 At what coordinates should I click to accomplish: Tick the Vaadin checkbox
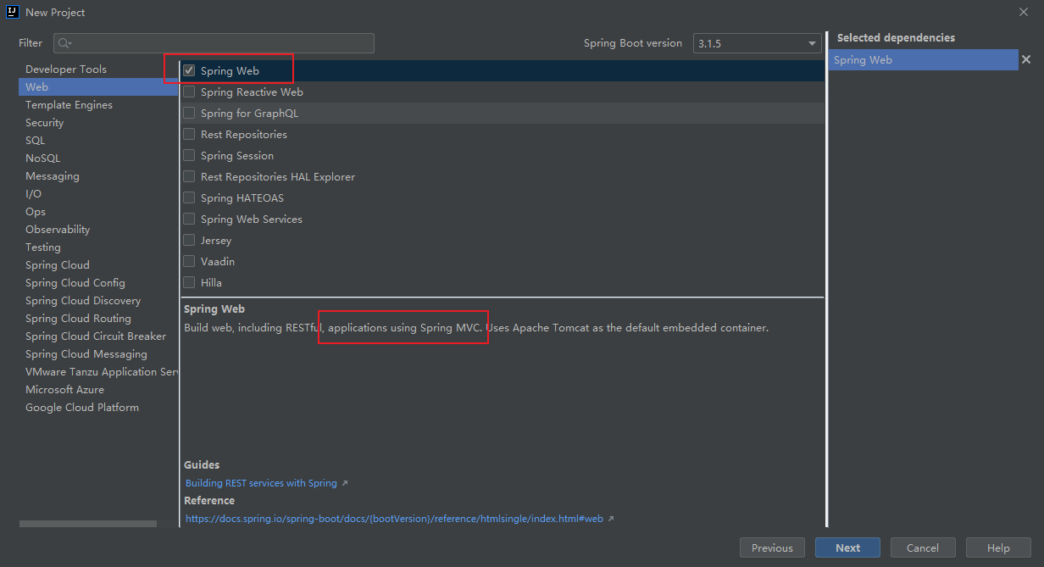point(189,262)
